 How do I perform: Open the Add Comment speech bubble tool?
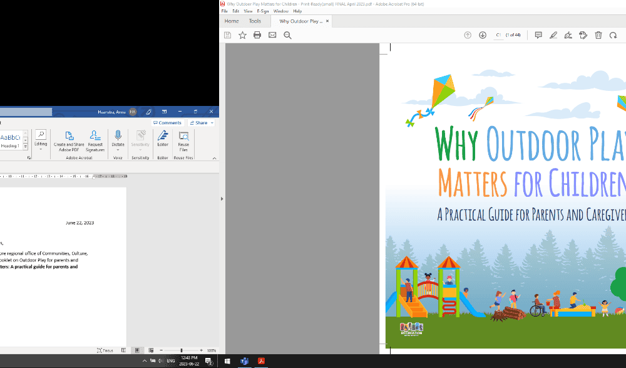tap(538, 35)
